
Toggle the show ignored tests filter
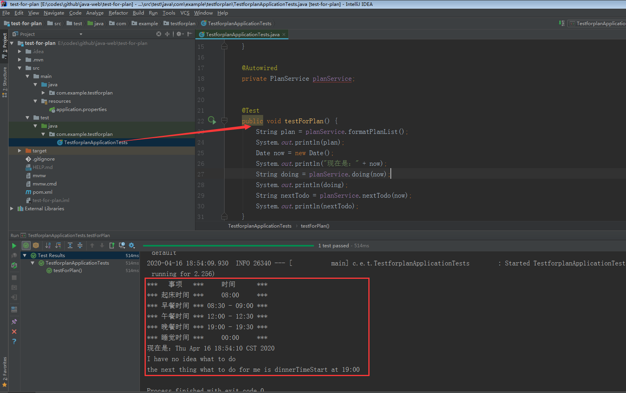click(x=36, y=246)
